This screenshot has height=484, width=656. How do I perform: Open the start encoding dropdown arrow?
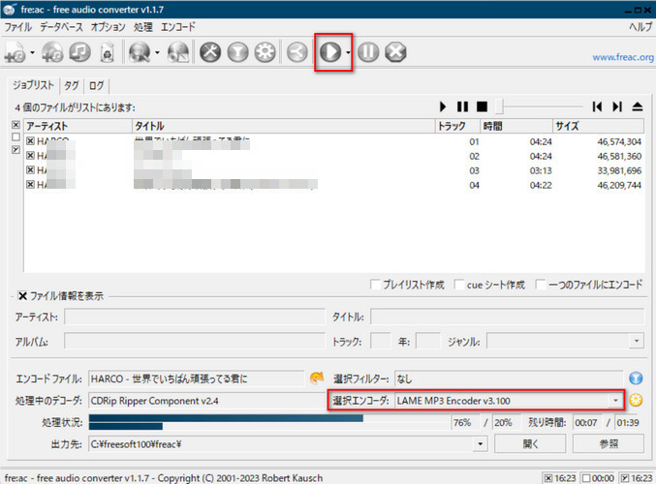[x=348, y=52]
